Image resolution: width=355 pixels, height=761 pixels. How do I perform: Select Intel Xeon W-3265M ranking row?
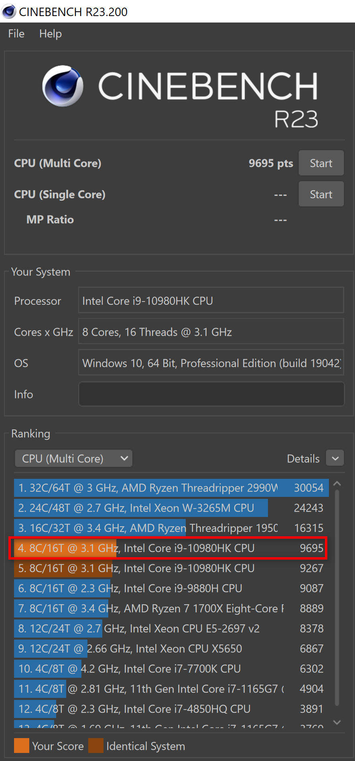pyautogui.click(x=171, y=508)
